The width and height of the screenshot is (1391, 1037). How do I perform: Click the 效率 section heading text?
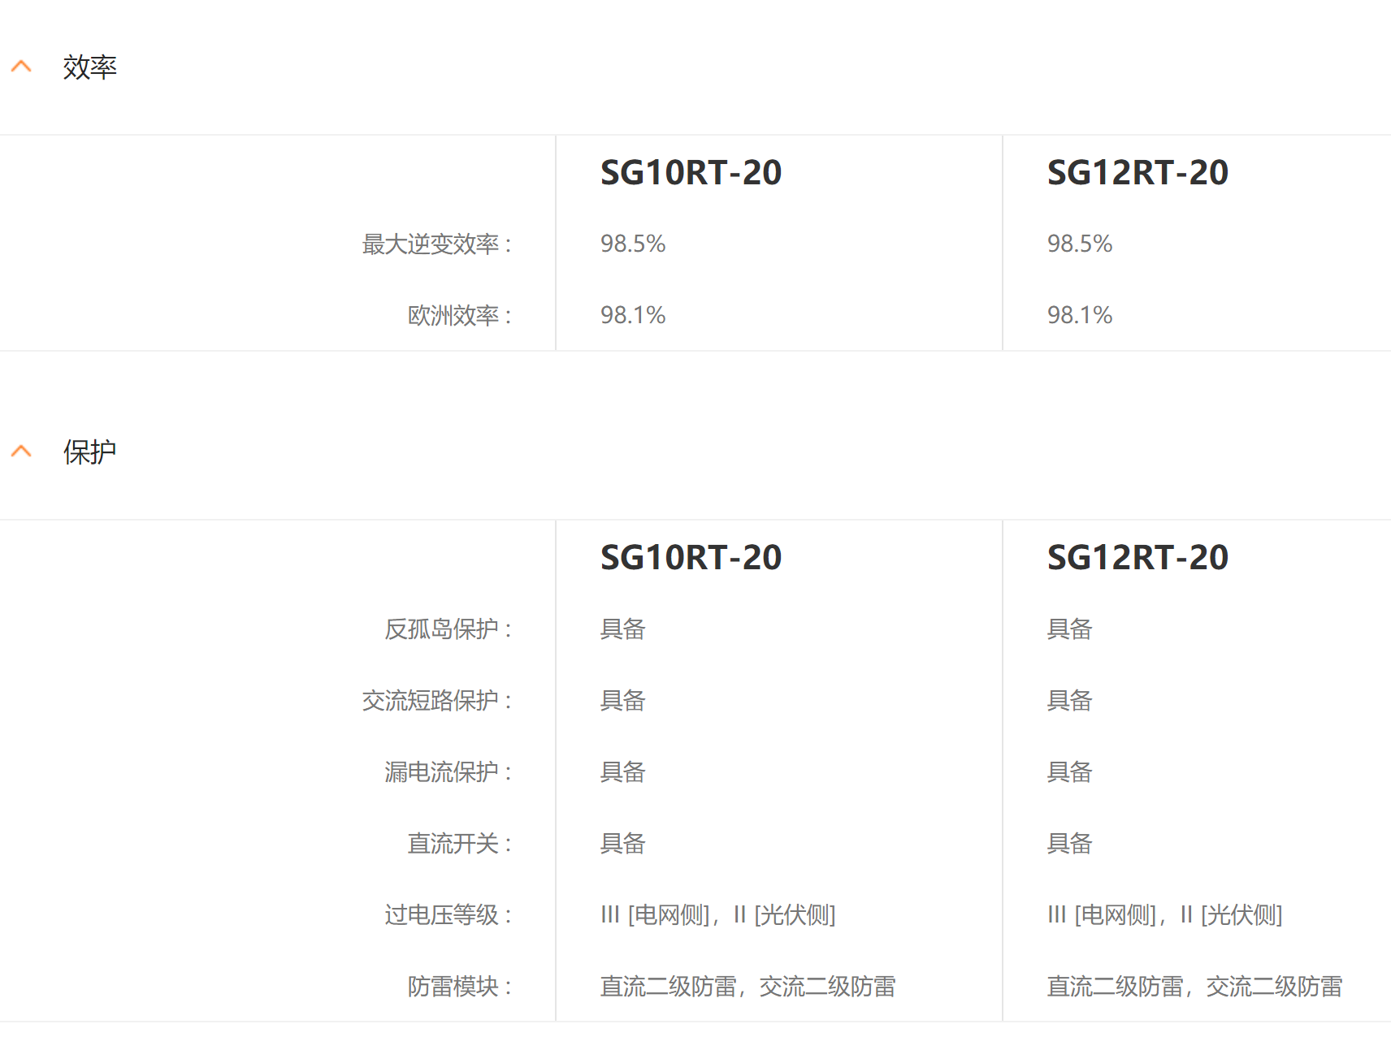tap(89, 67)
